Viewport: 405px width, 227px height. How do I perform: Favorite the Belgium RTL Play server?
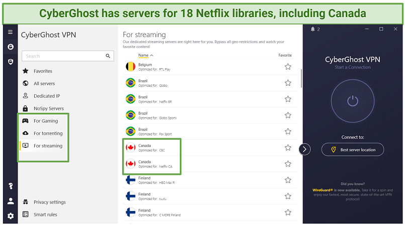click(288, 67)
